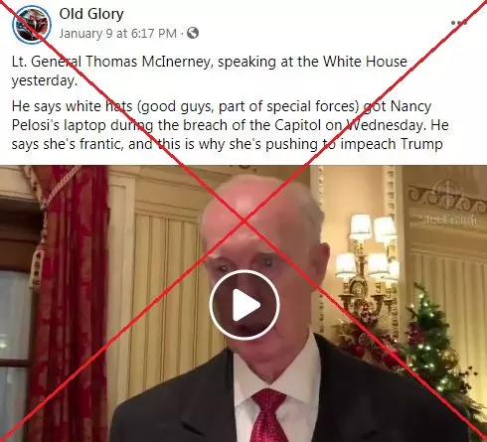Screen dimensions: 487x442
Task: Click the paragraph mentioning Nancy Pelosi's laptop
Action: pyautogui.click(x=231, y=125)
